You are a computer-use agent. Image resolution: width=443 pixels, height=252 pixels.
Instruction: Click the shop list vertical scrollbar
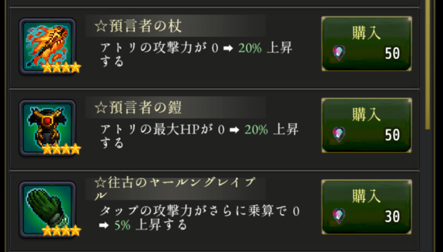(428, 62)
